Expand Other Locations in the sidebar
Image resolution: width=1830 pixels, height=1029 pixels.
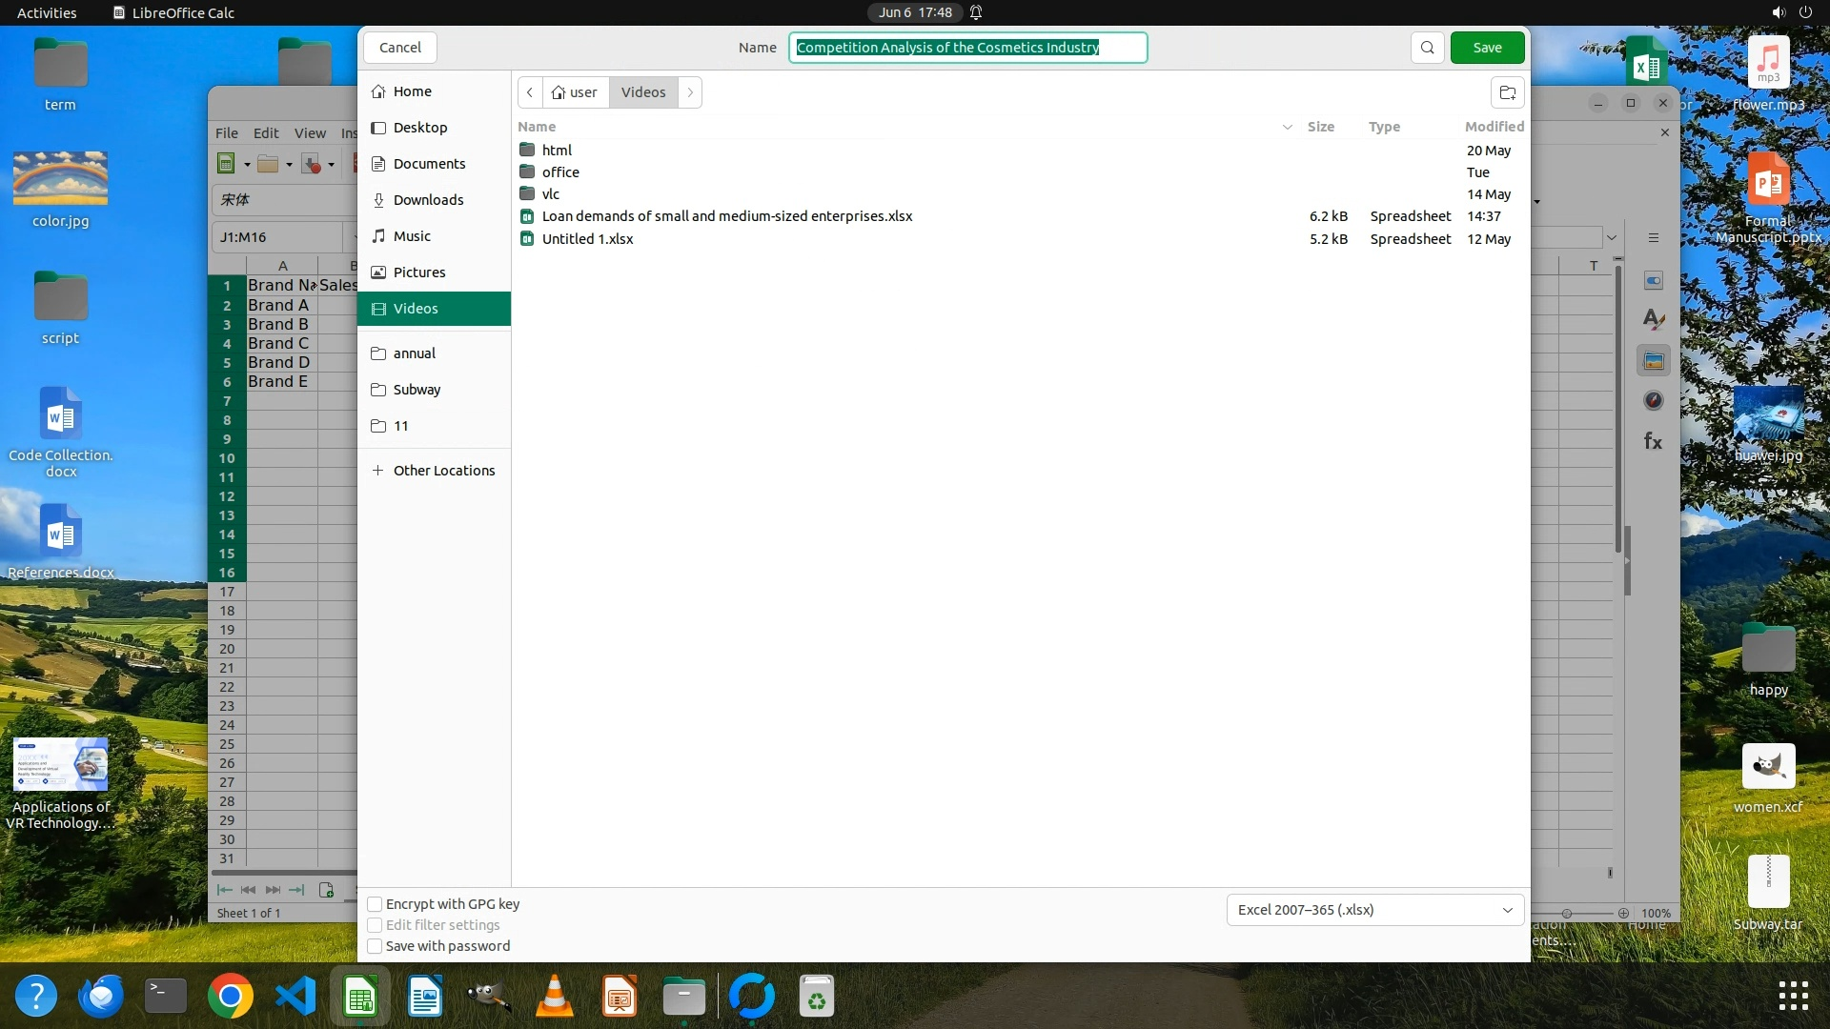(434, 471)
